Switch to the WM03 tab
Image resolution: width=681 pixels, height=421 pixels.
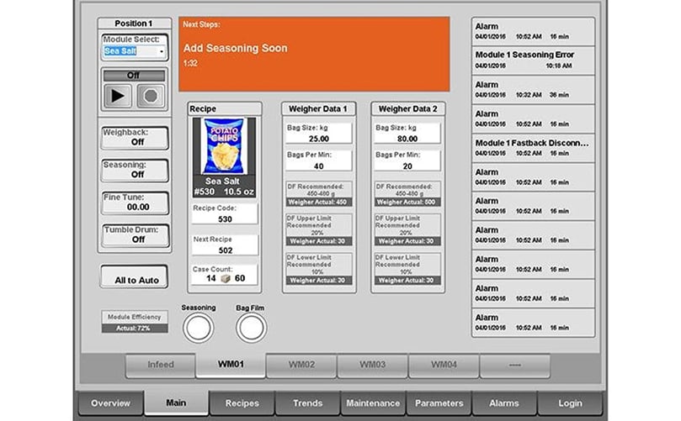pos(372,366)
